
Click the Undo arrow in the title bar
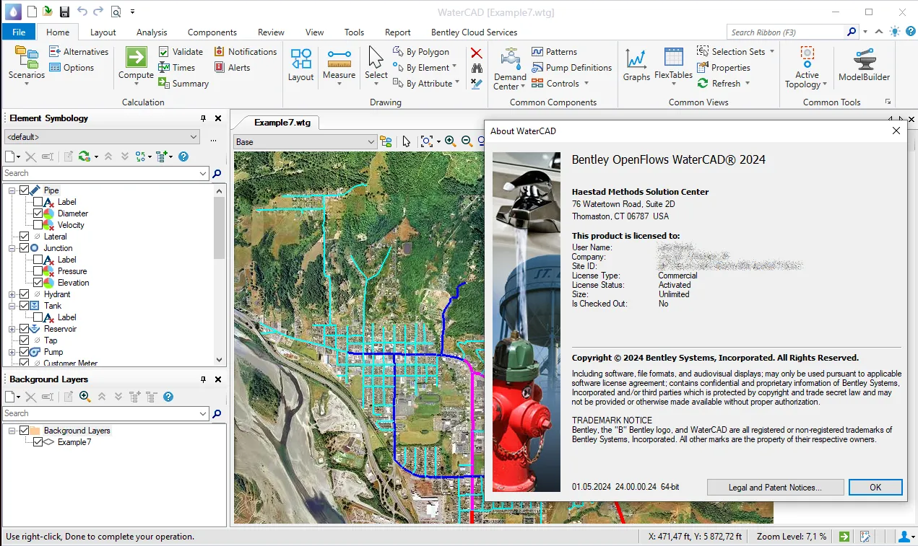[x=82, y=12]
